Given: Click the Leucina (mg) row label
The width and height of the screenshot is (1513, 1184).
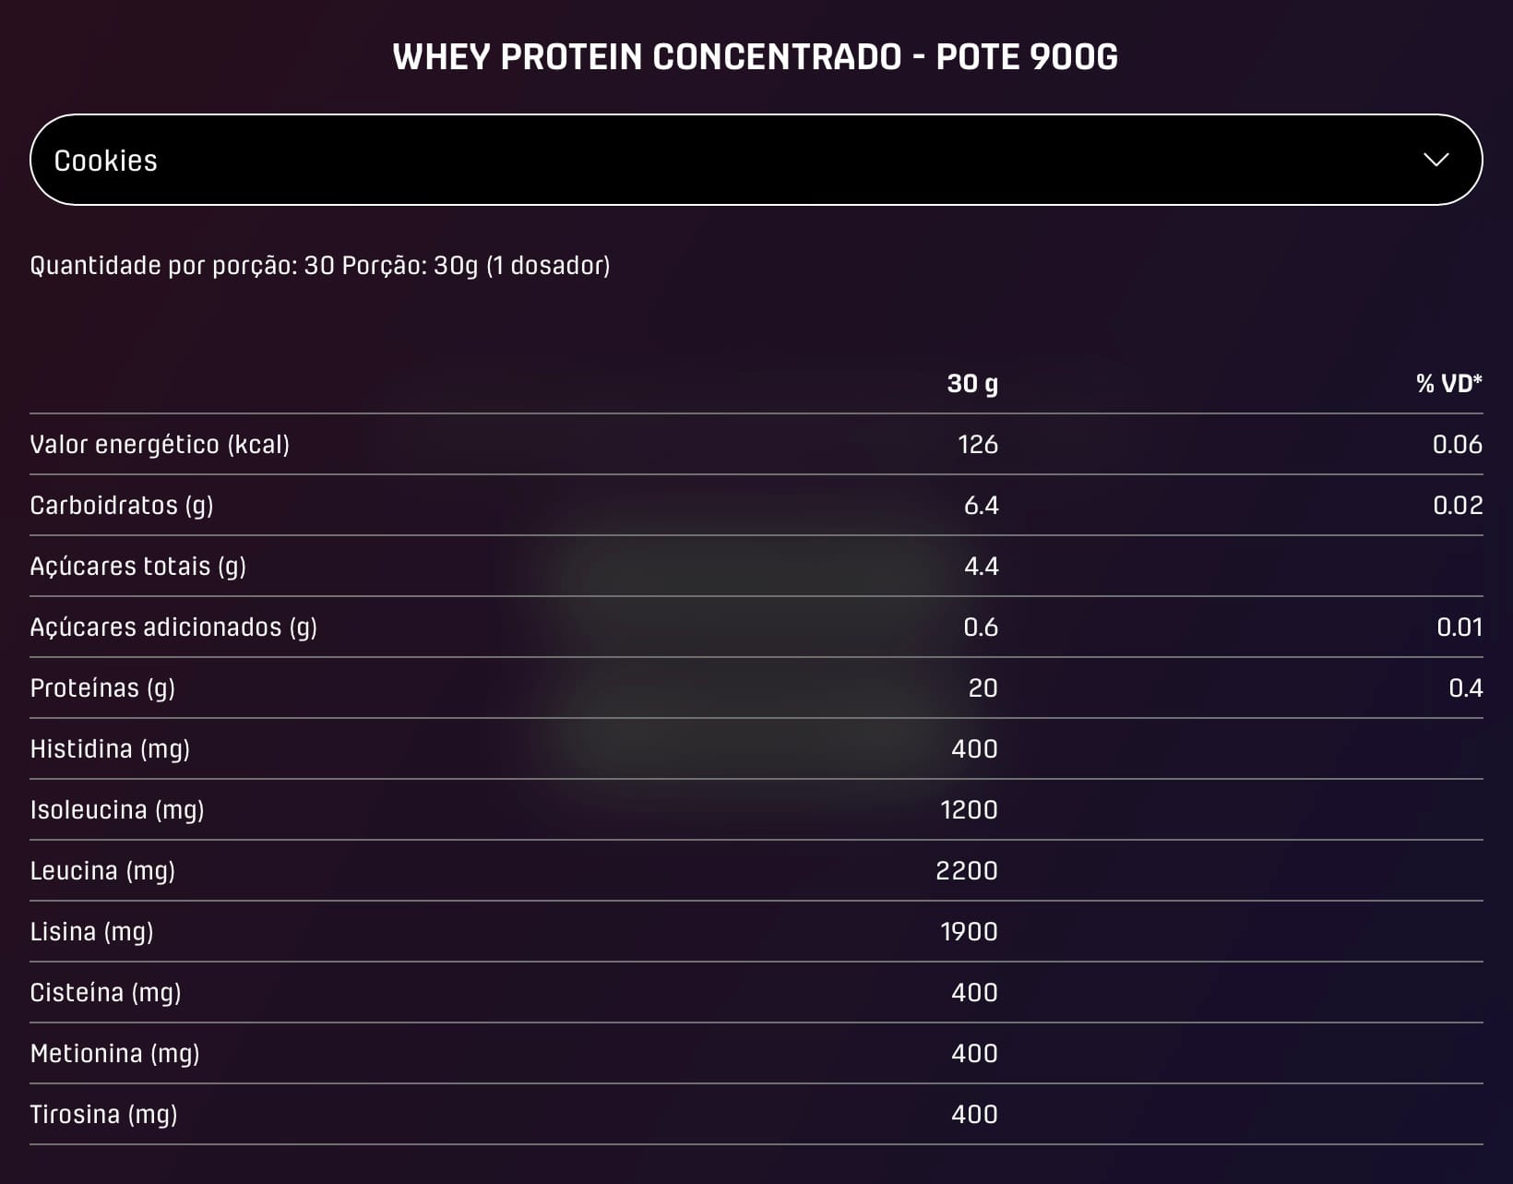Looking at the screenshot, I should (x=102, y=871).
